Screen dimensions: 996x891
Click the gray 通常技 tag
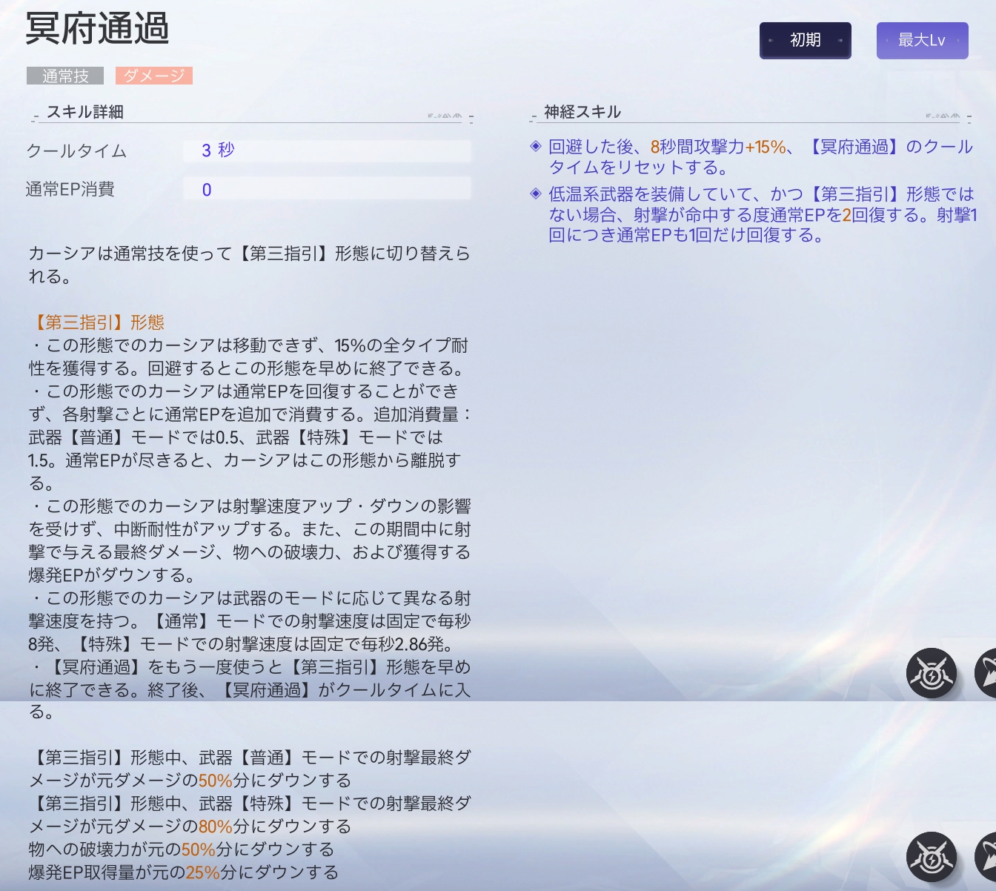point(65,76)
